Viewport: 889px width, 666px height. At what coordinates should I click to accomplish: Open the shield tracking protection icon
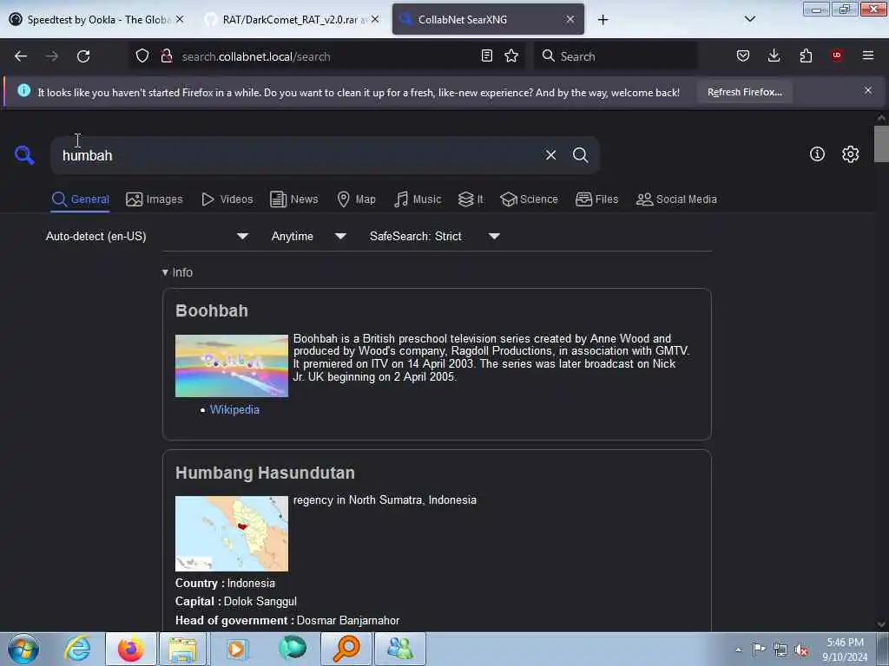click(142, 55)
